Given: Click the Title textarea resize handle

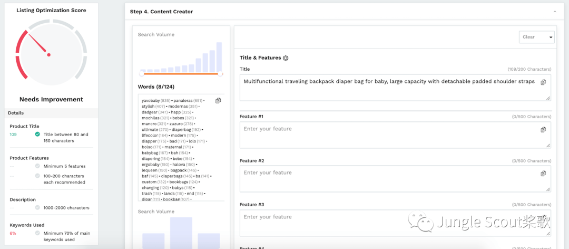Looking at the screenshot, I should [548, 98].
